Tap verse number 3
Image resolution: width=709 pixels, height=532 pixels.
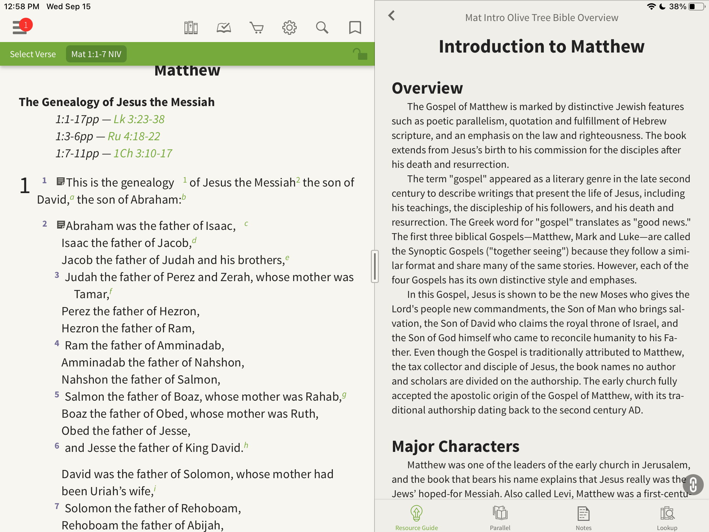point(57,275)
